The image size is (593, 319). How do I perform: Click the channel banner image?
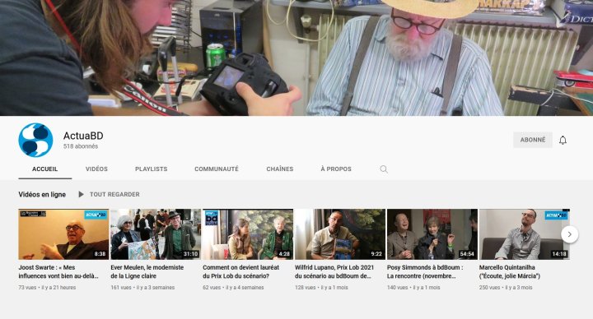pyautogui.click(x=296, y=58)
